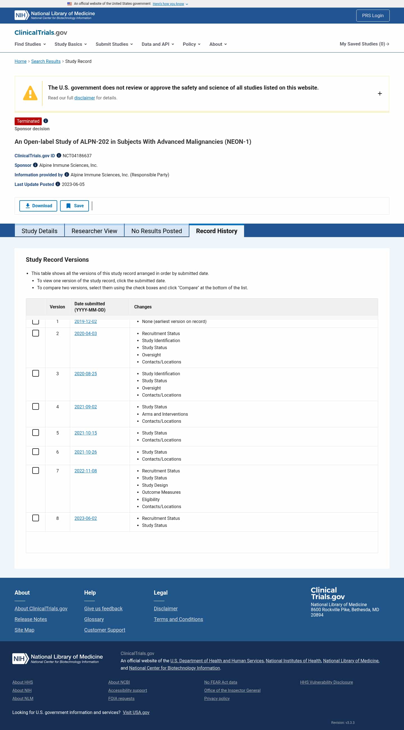Open the FOIA requests link

click(121, 699)
